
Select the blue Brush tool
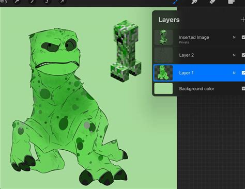(175, 2)
